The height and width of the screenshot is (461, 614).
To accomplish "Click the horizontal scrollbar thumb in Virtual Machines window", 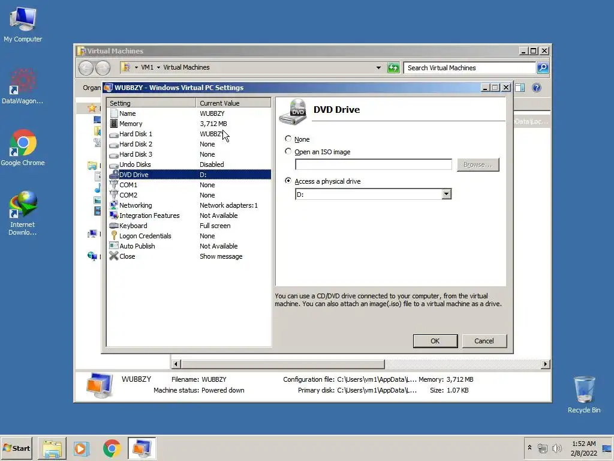I will point(283,364).
